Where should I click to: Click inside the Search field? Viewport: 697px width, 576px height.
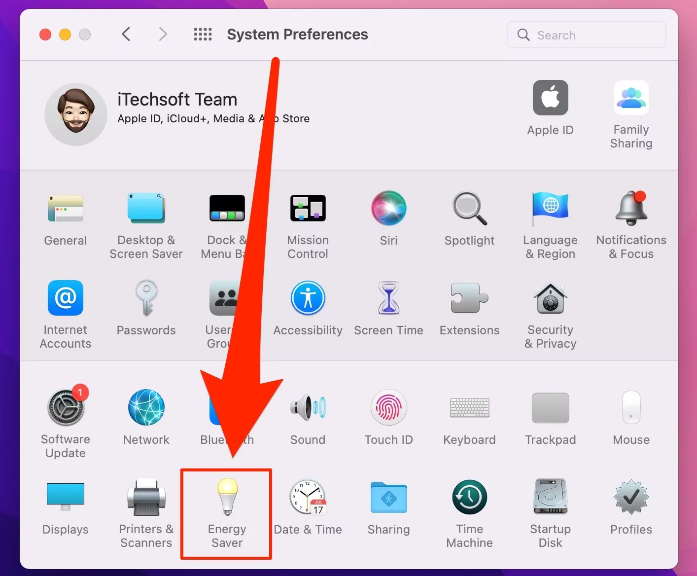coord(586,35)
